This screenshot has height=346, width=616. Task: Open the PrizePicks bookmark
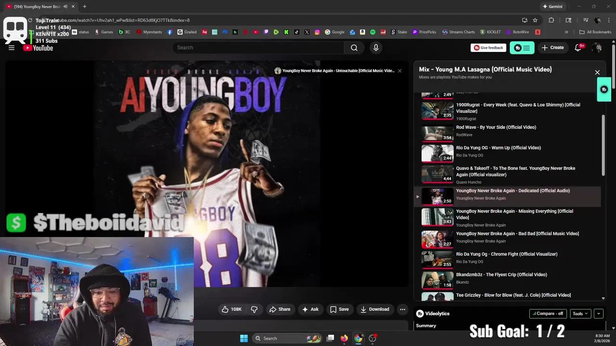(x=423, y=32)
